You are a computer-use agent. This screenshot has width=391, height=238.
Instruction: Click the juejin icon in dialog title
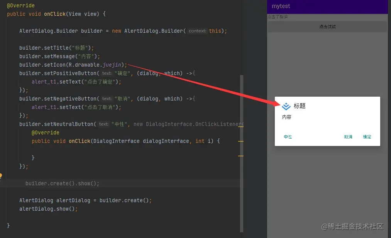(286, 106)
